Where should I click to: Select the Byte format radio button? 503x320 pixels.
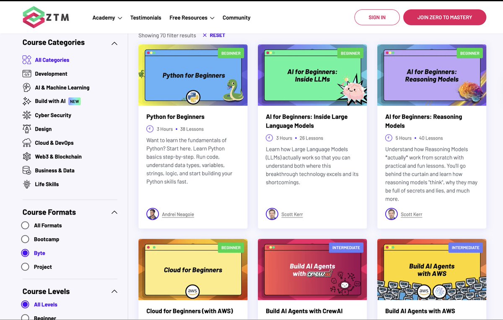click(25, 253)
